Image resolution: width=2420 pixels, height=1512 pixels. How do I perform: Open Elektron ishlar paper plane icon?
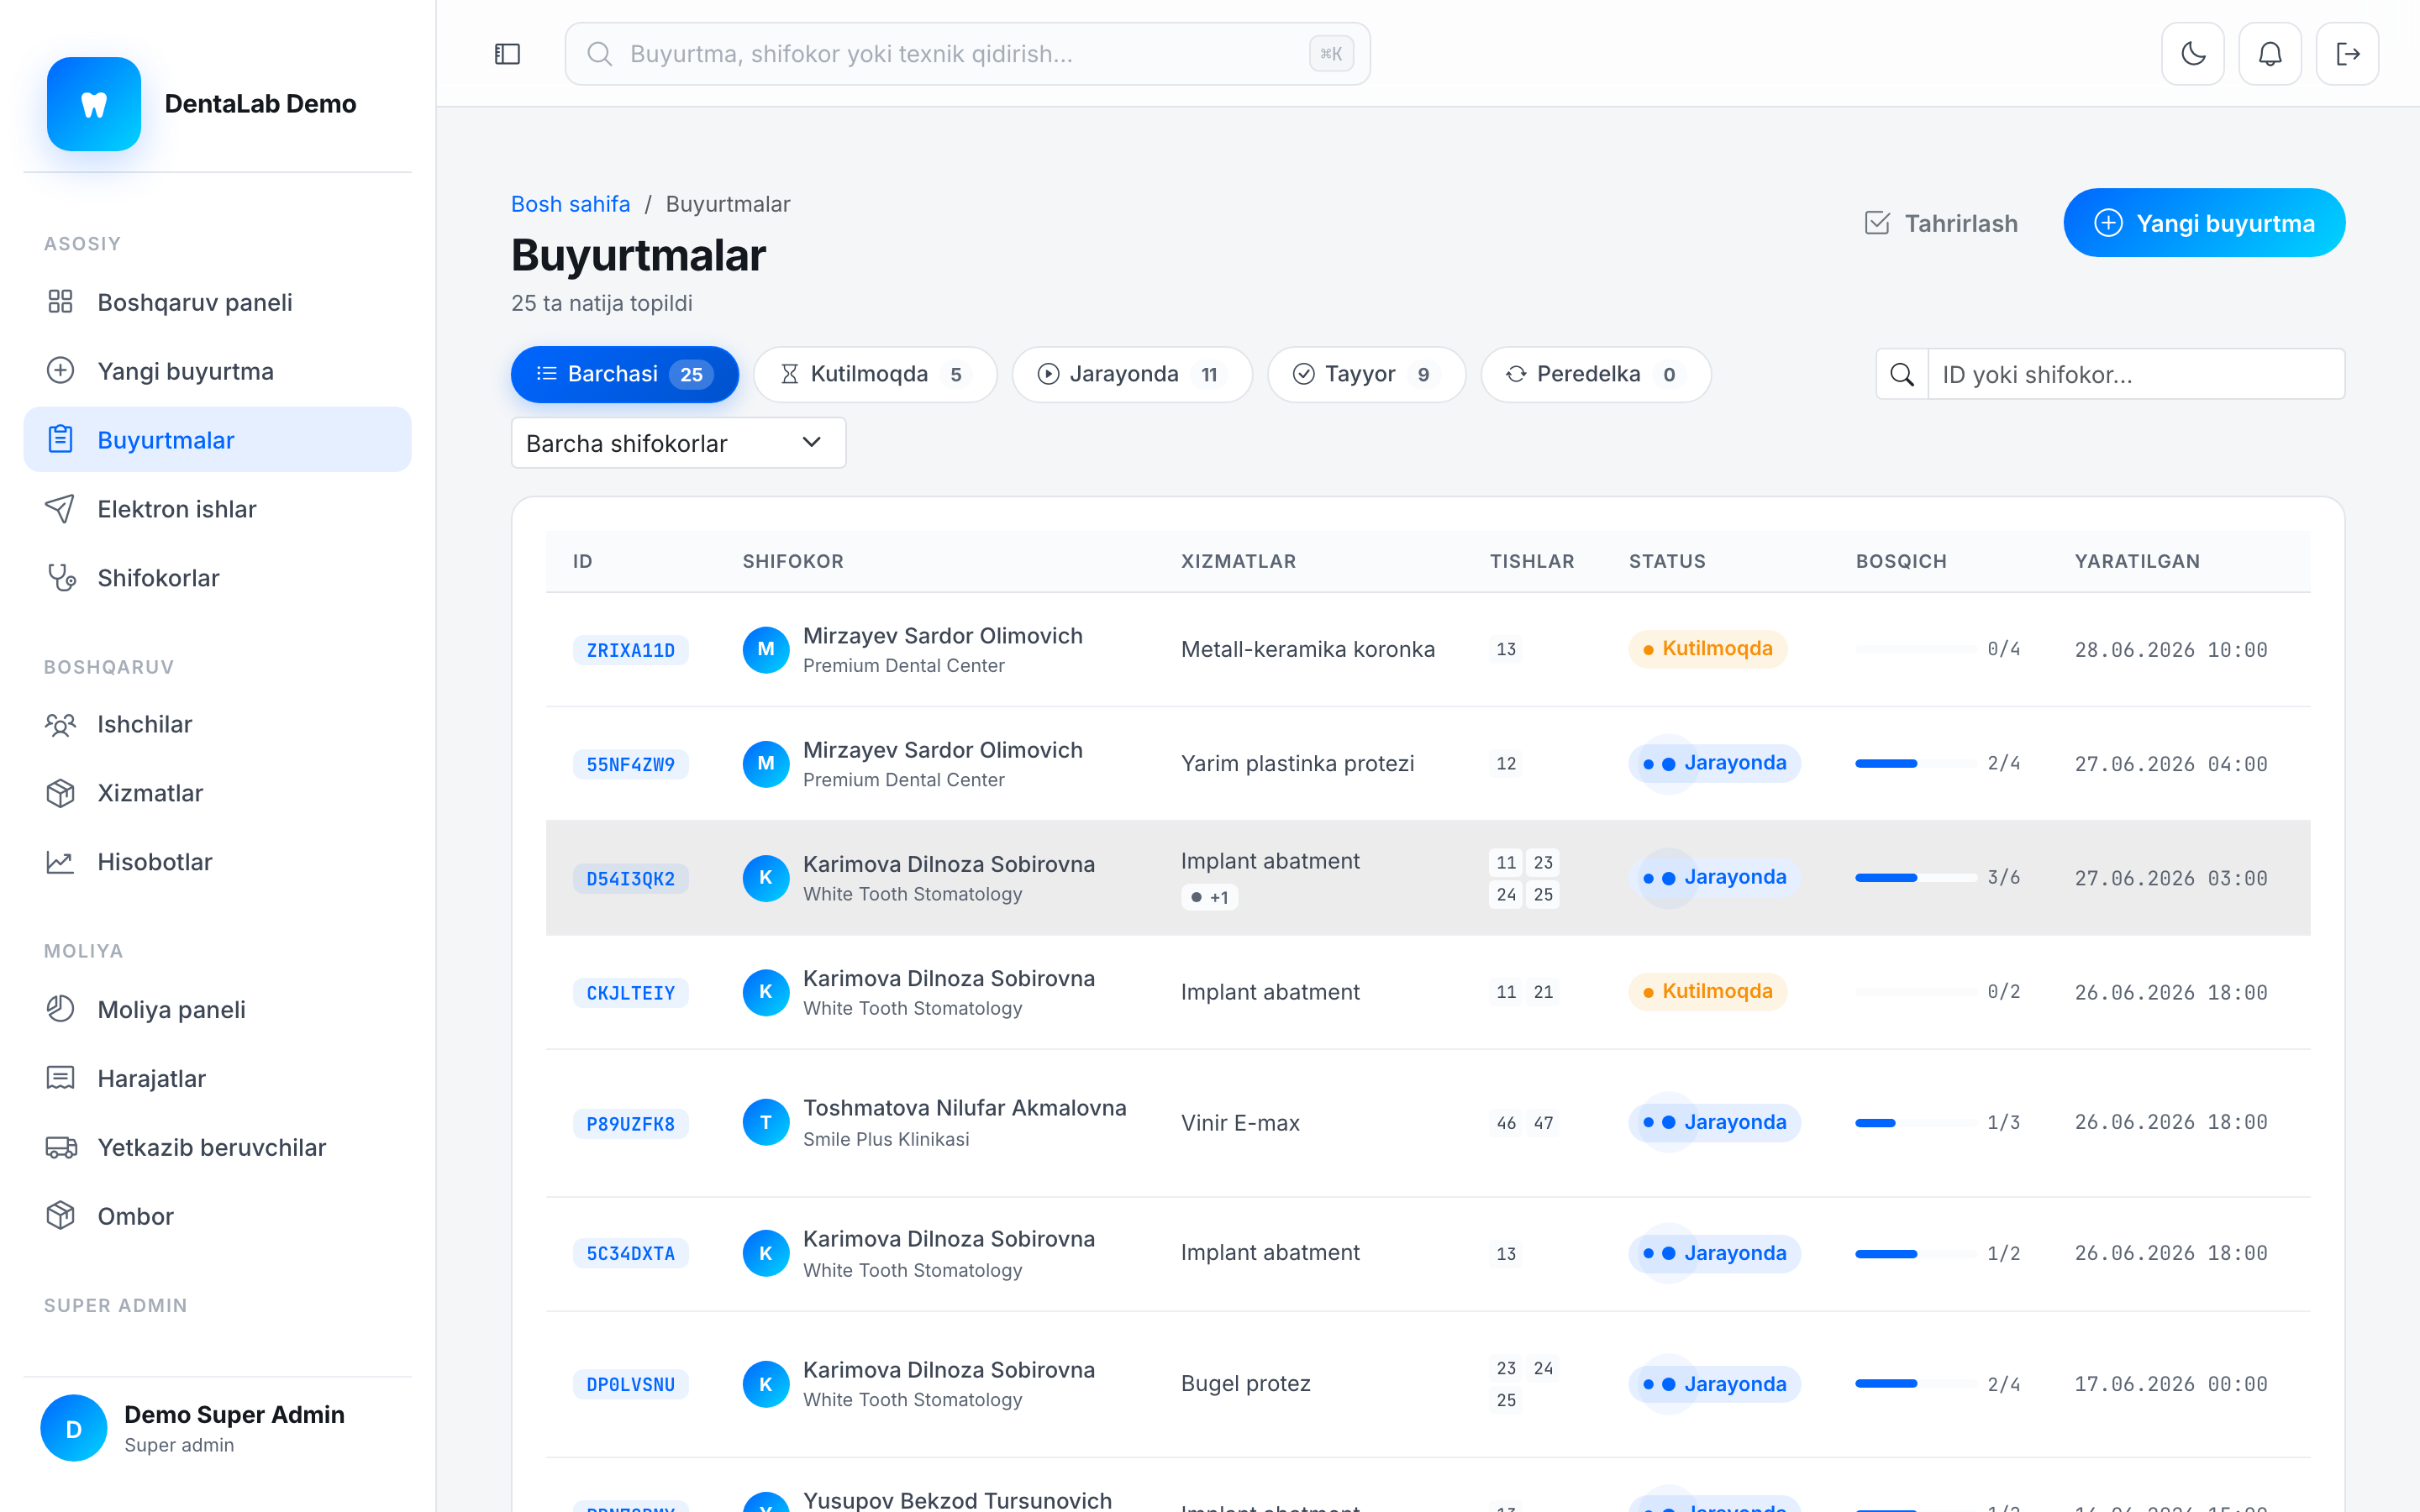[60, 509]
